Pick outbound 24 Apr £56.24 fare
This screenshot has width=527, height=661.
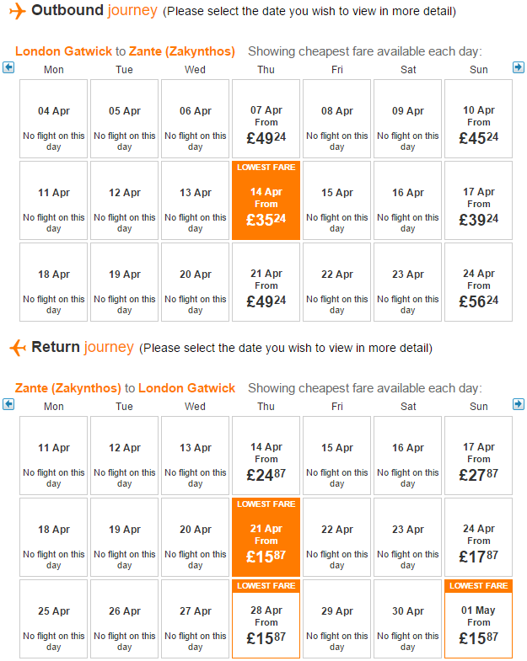point(478,282)
